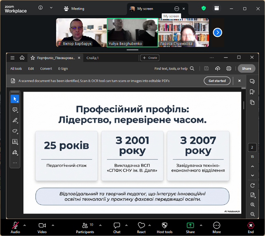This screenshot has width=265, height=236.
Task: Go to previous page arrow
Action: tap(252, 166)
